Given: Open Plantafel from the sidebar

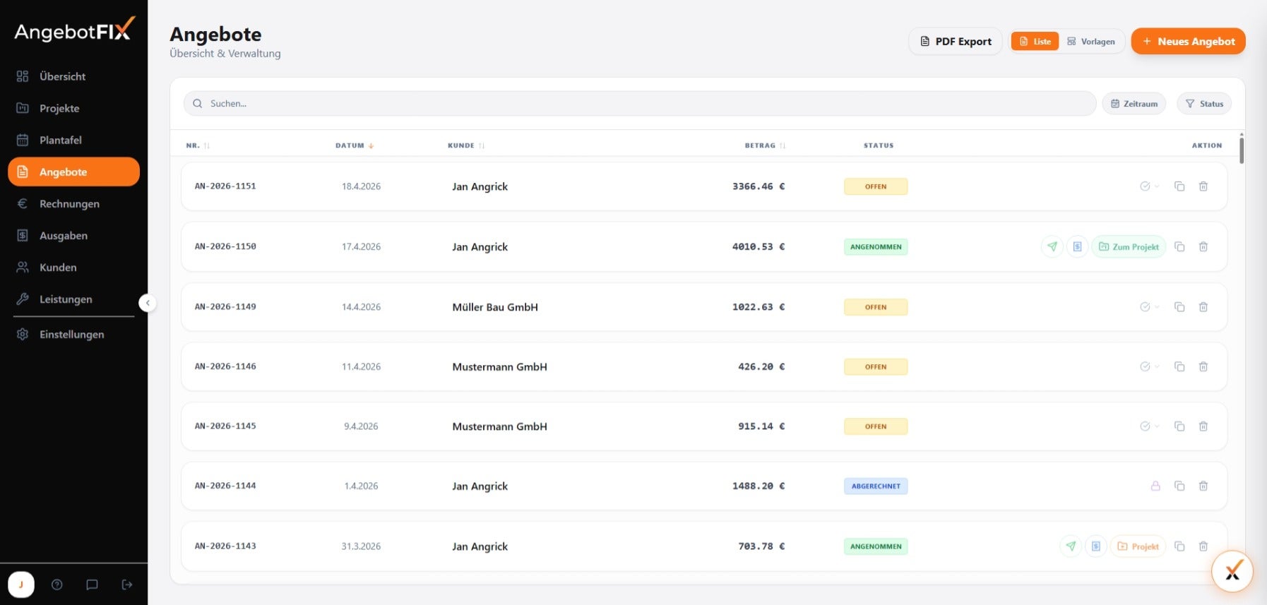Looking at the screenshot, I should tap(73, 140).
